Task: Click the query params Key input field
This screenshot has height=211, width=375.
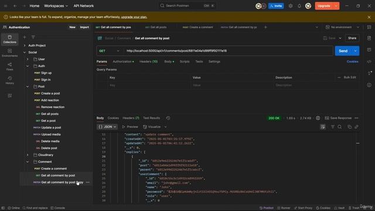Action: click(148, 85)
